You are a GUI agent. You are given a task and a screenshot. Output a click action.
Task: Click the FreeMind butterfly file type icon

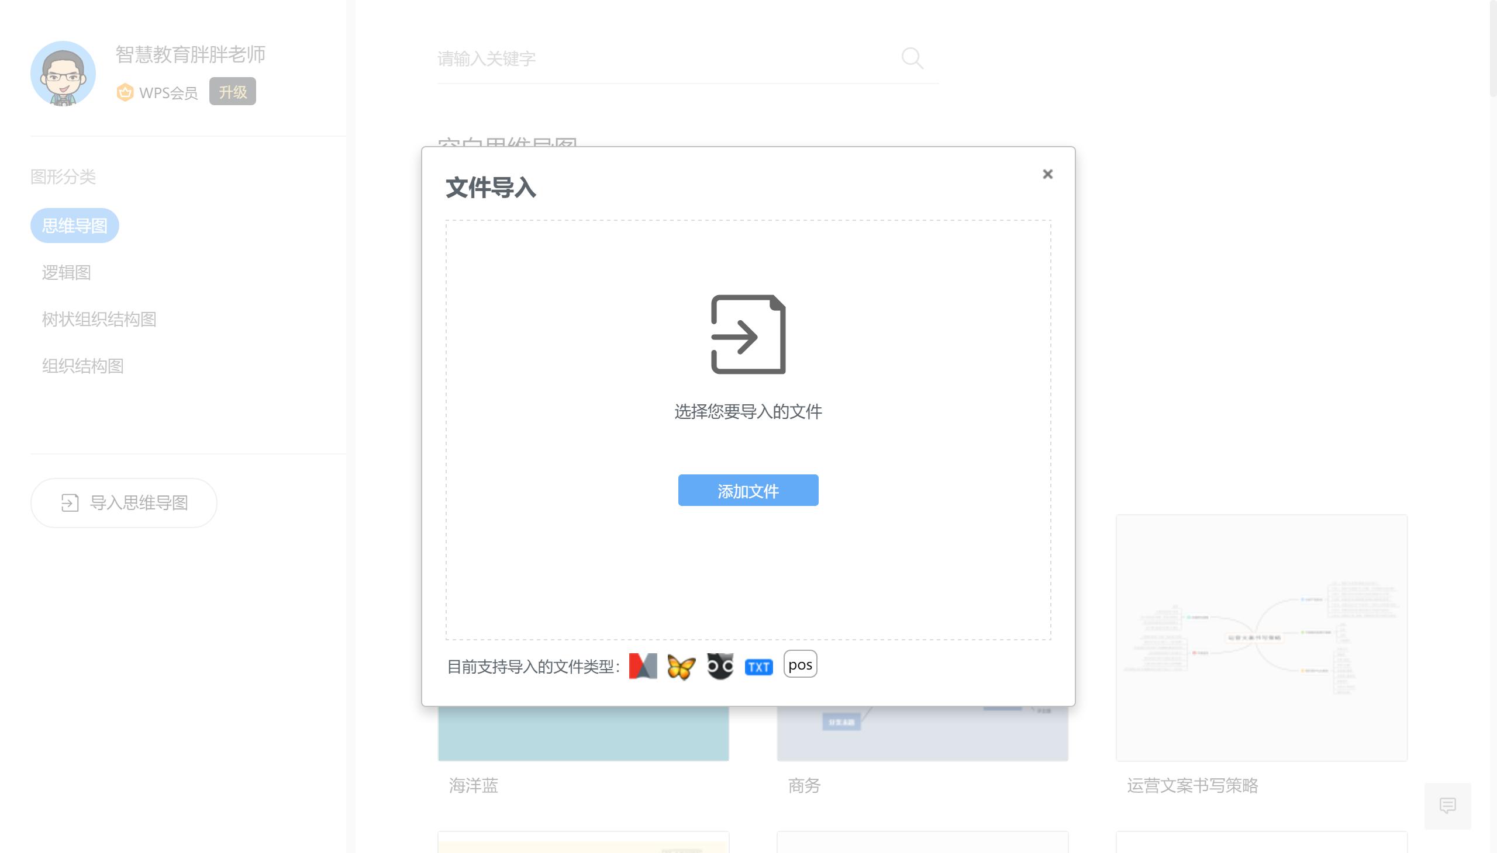(680, 666)
